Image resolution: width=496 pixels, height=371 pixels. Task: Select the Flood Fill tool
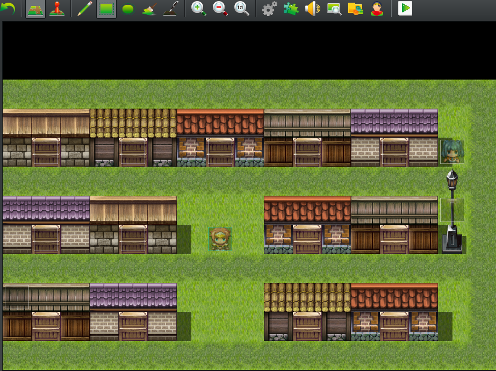tap(149, 9)
